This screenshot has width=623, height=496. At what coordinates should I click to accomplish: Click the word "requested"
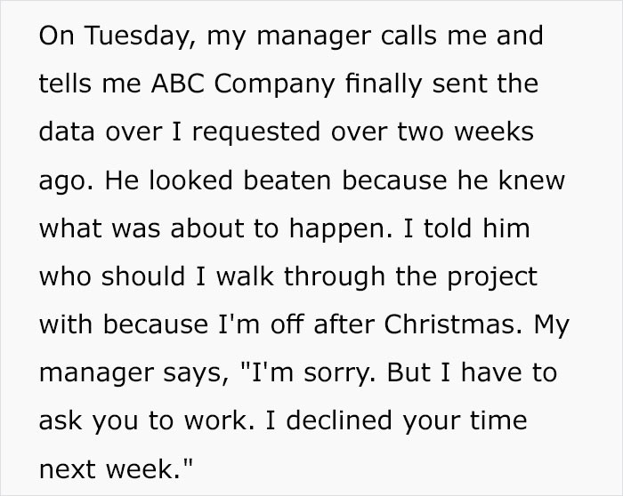256,133
